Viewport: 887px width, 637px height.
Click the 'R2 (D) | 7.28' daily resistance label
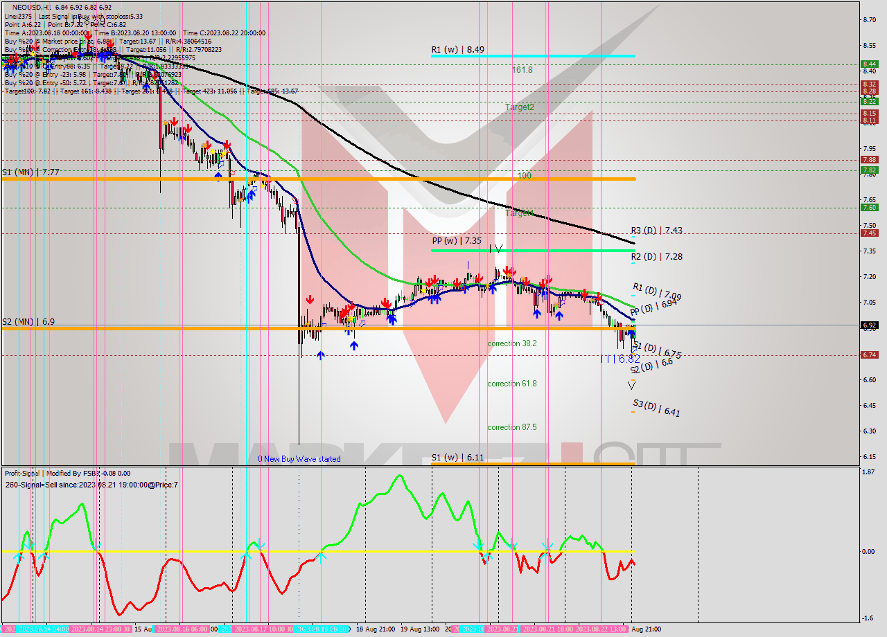tap(656, 256)
